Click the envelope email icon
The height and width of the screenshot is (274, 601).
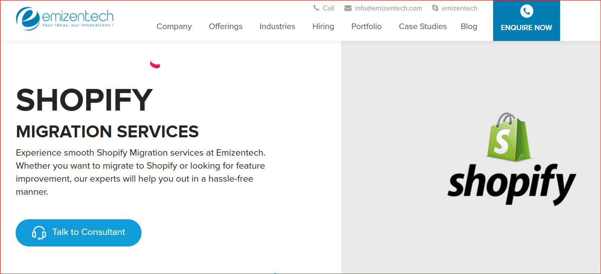[348, 8]
